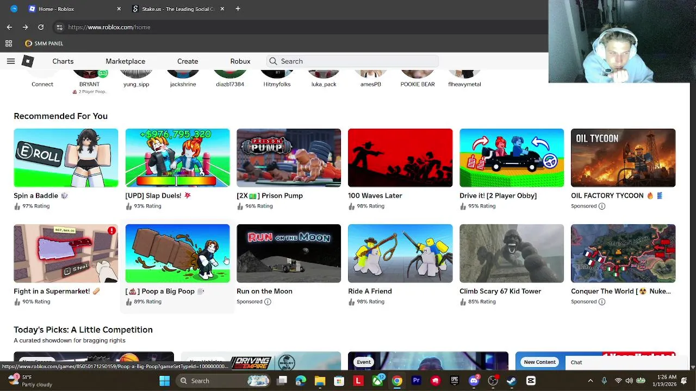Viewport: 696px width, 391px height.
Task: Open friend amesPB's profile
Action: pos(370,80)
